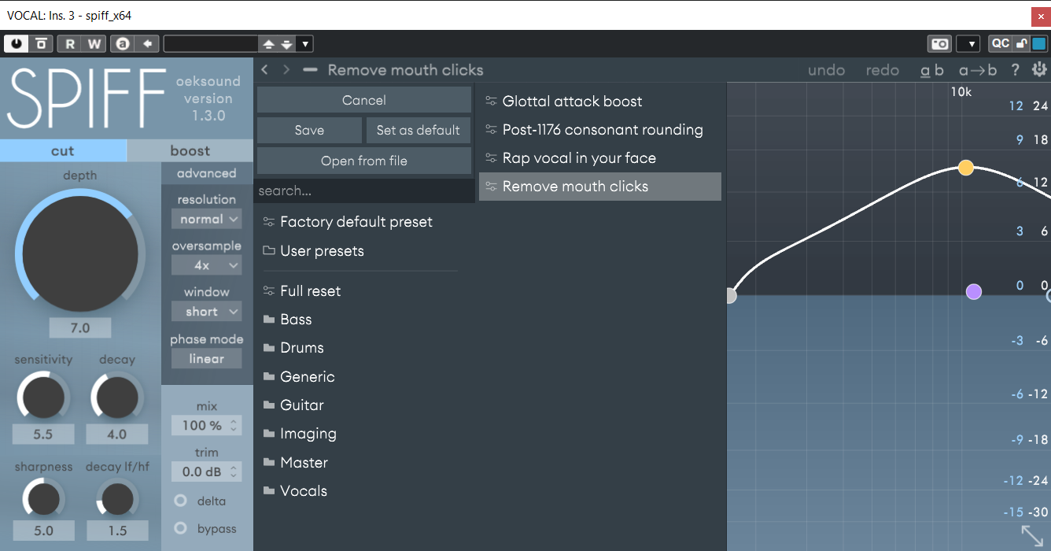Click the preset search field

(x=363, y=190)
